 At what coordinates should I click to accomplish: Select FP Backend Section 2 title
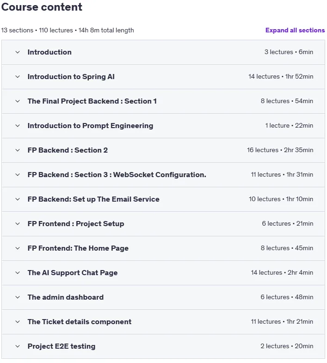[68, 150]
